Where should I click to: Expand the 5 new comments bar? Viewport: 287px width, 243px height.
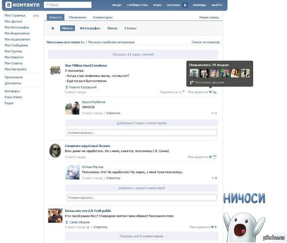click(142, 123)
